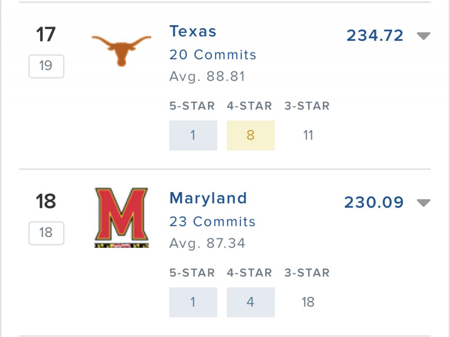Select Texas 5-star count box
The image size is (450, 337).
193,135
